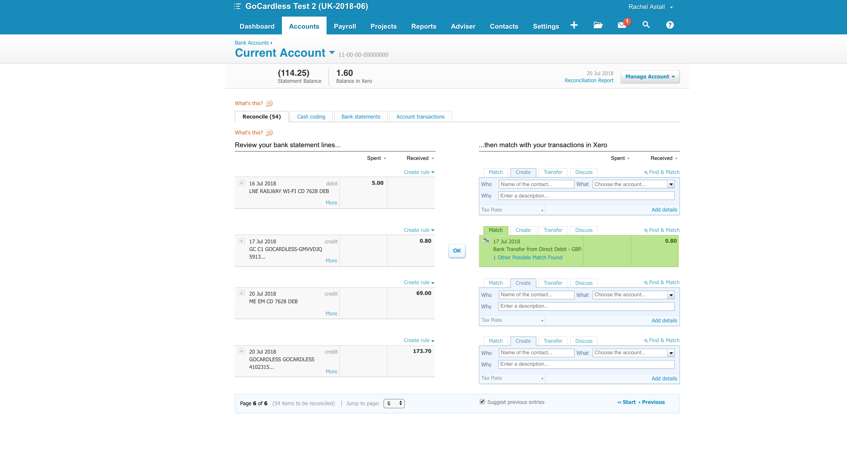Expand the Current Account name dropdown
847x467 pixels.
point(332,53)
